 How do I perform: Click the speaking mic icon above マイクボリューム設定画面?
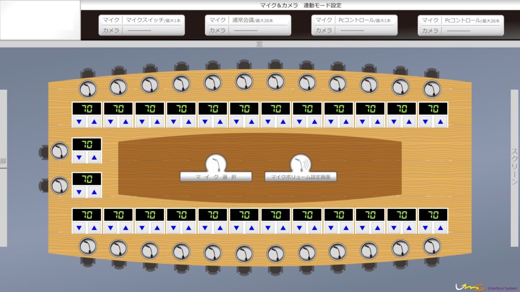pos(301,164)
